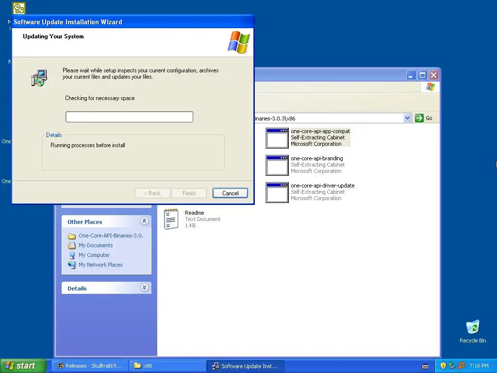Screen dimensions: 497x373
Task: Collapse the Other Places panel
Action: [x=144, y=221]
